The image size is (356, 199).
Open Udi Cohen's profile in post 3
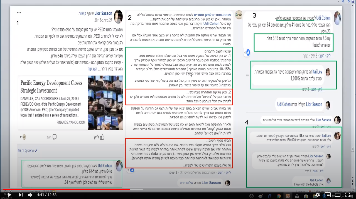pyautogui.click(x=323, y=18)
